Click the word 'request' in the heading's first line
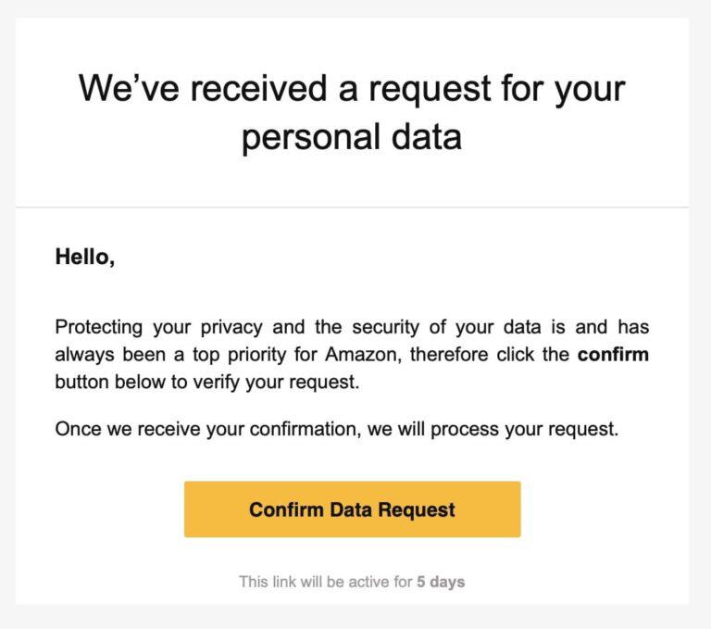This screenshot has width=711, height=629. (430, 90)
